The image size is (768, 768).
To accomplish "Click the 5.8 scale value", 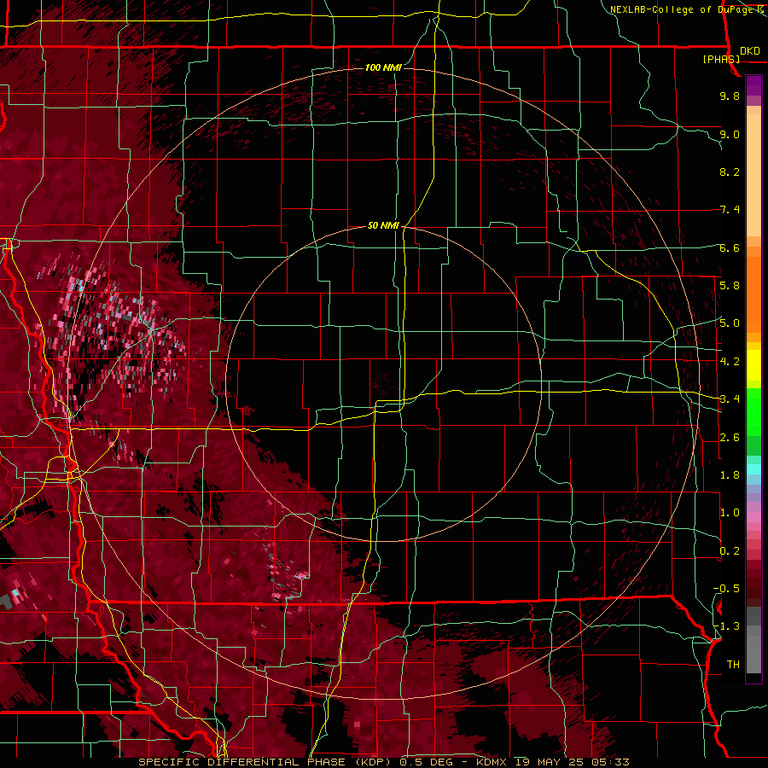I will coord(730,286).
